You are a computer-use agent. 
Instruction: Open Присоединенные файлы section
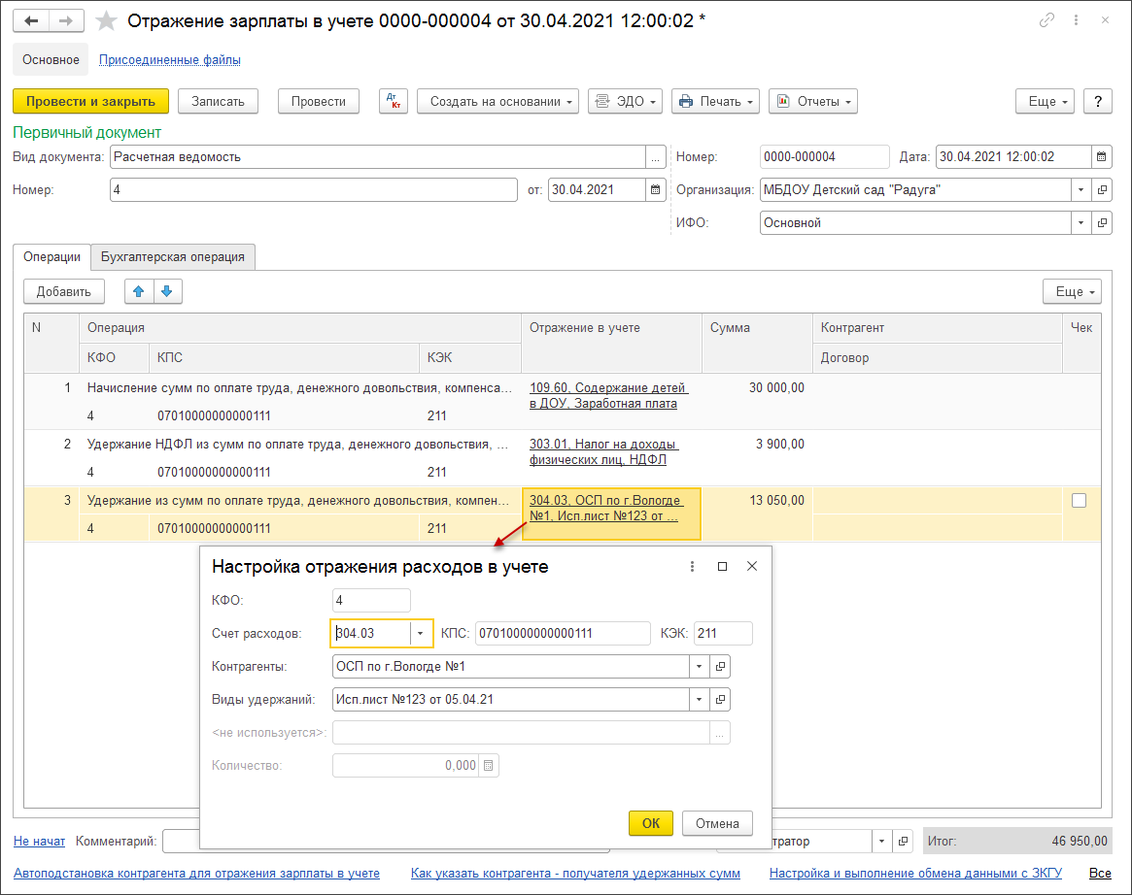[x=170, y=60]
